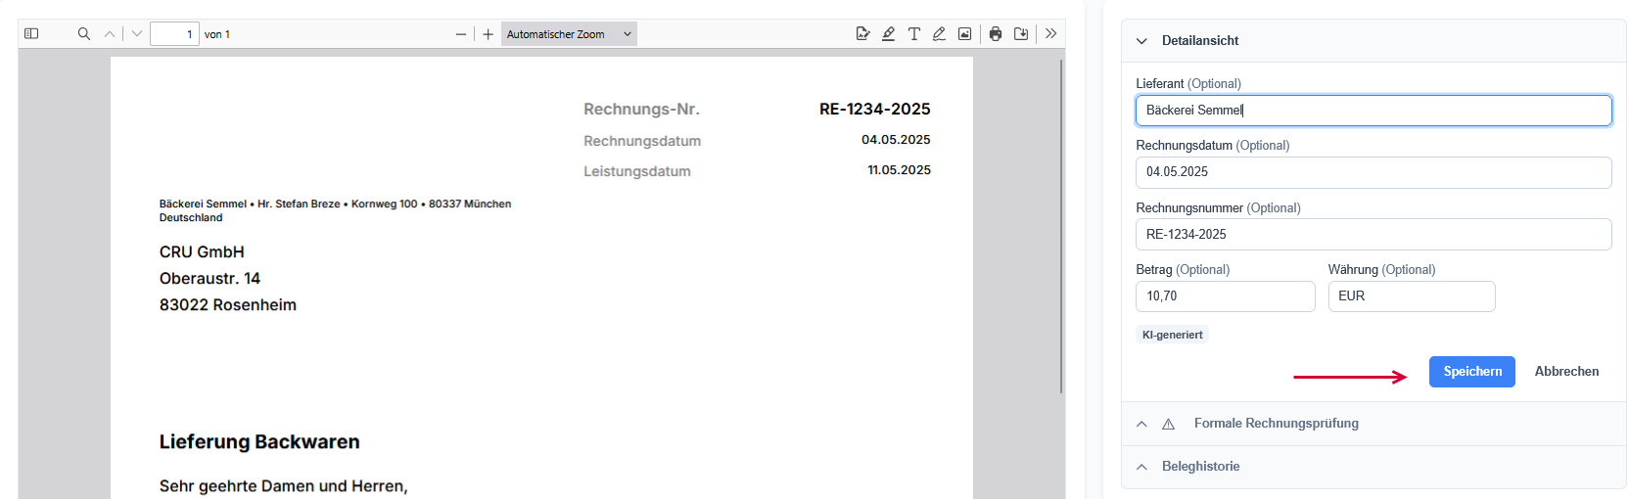Click the zoom out minus icon
The image size is (1629, 499).
[x=461, y=34]
